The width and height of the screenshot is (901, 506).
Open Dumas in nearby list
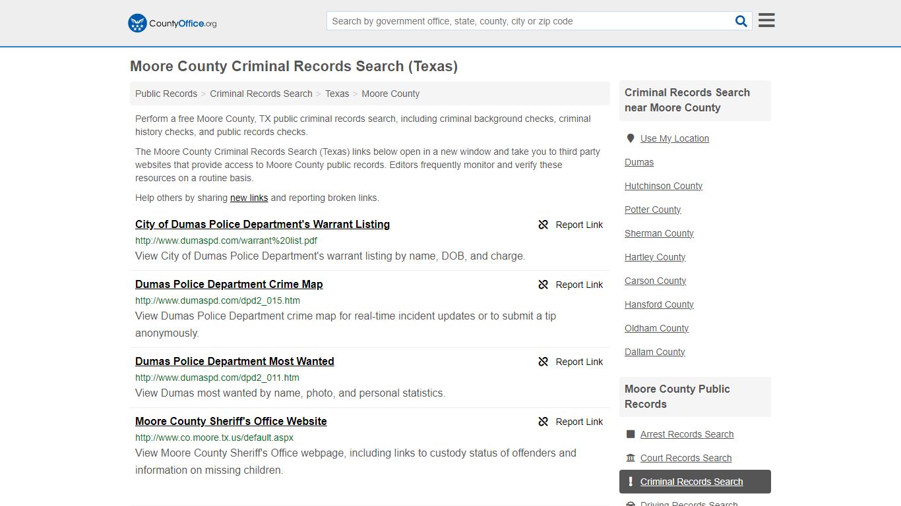[x=639, y=162]
